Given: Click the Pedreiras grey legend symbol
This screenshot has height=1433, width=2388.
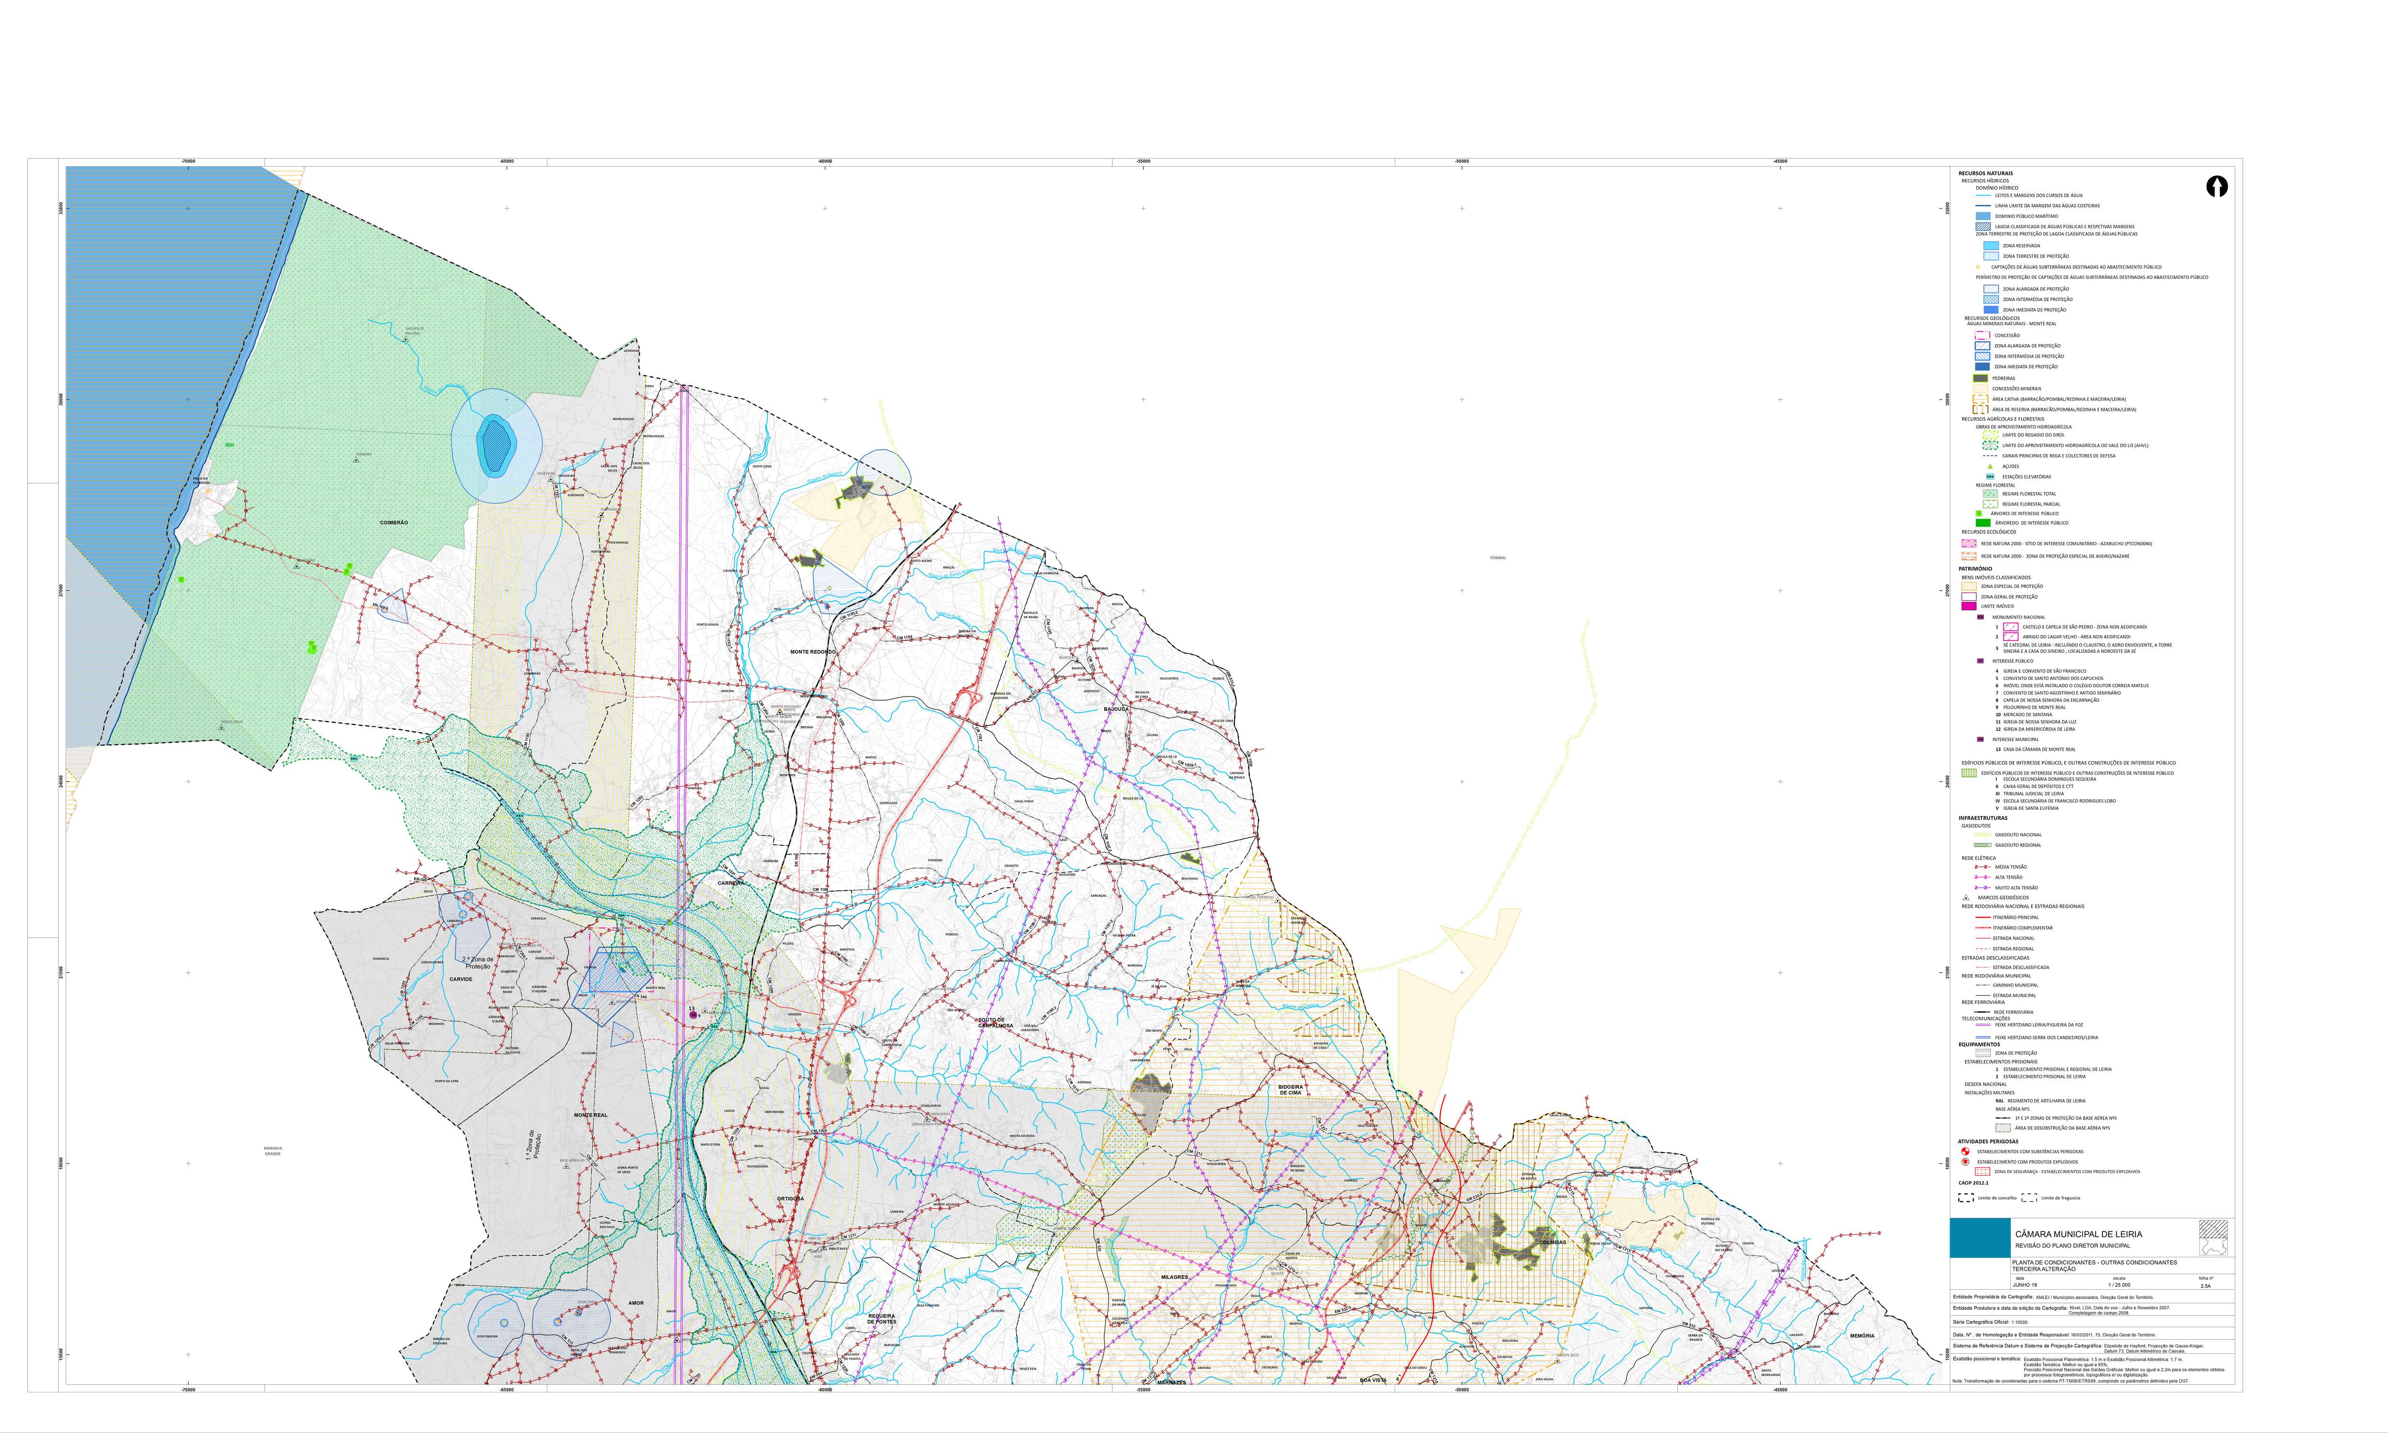Looking at the screenshot, I should coord(1980,379).
